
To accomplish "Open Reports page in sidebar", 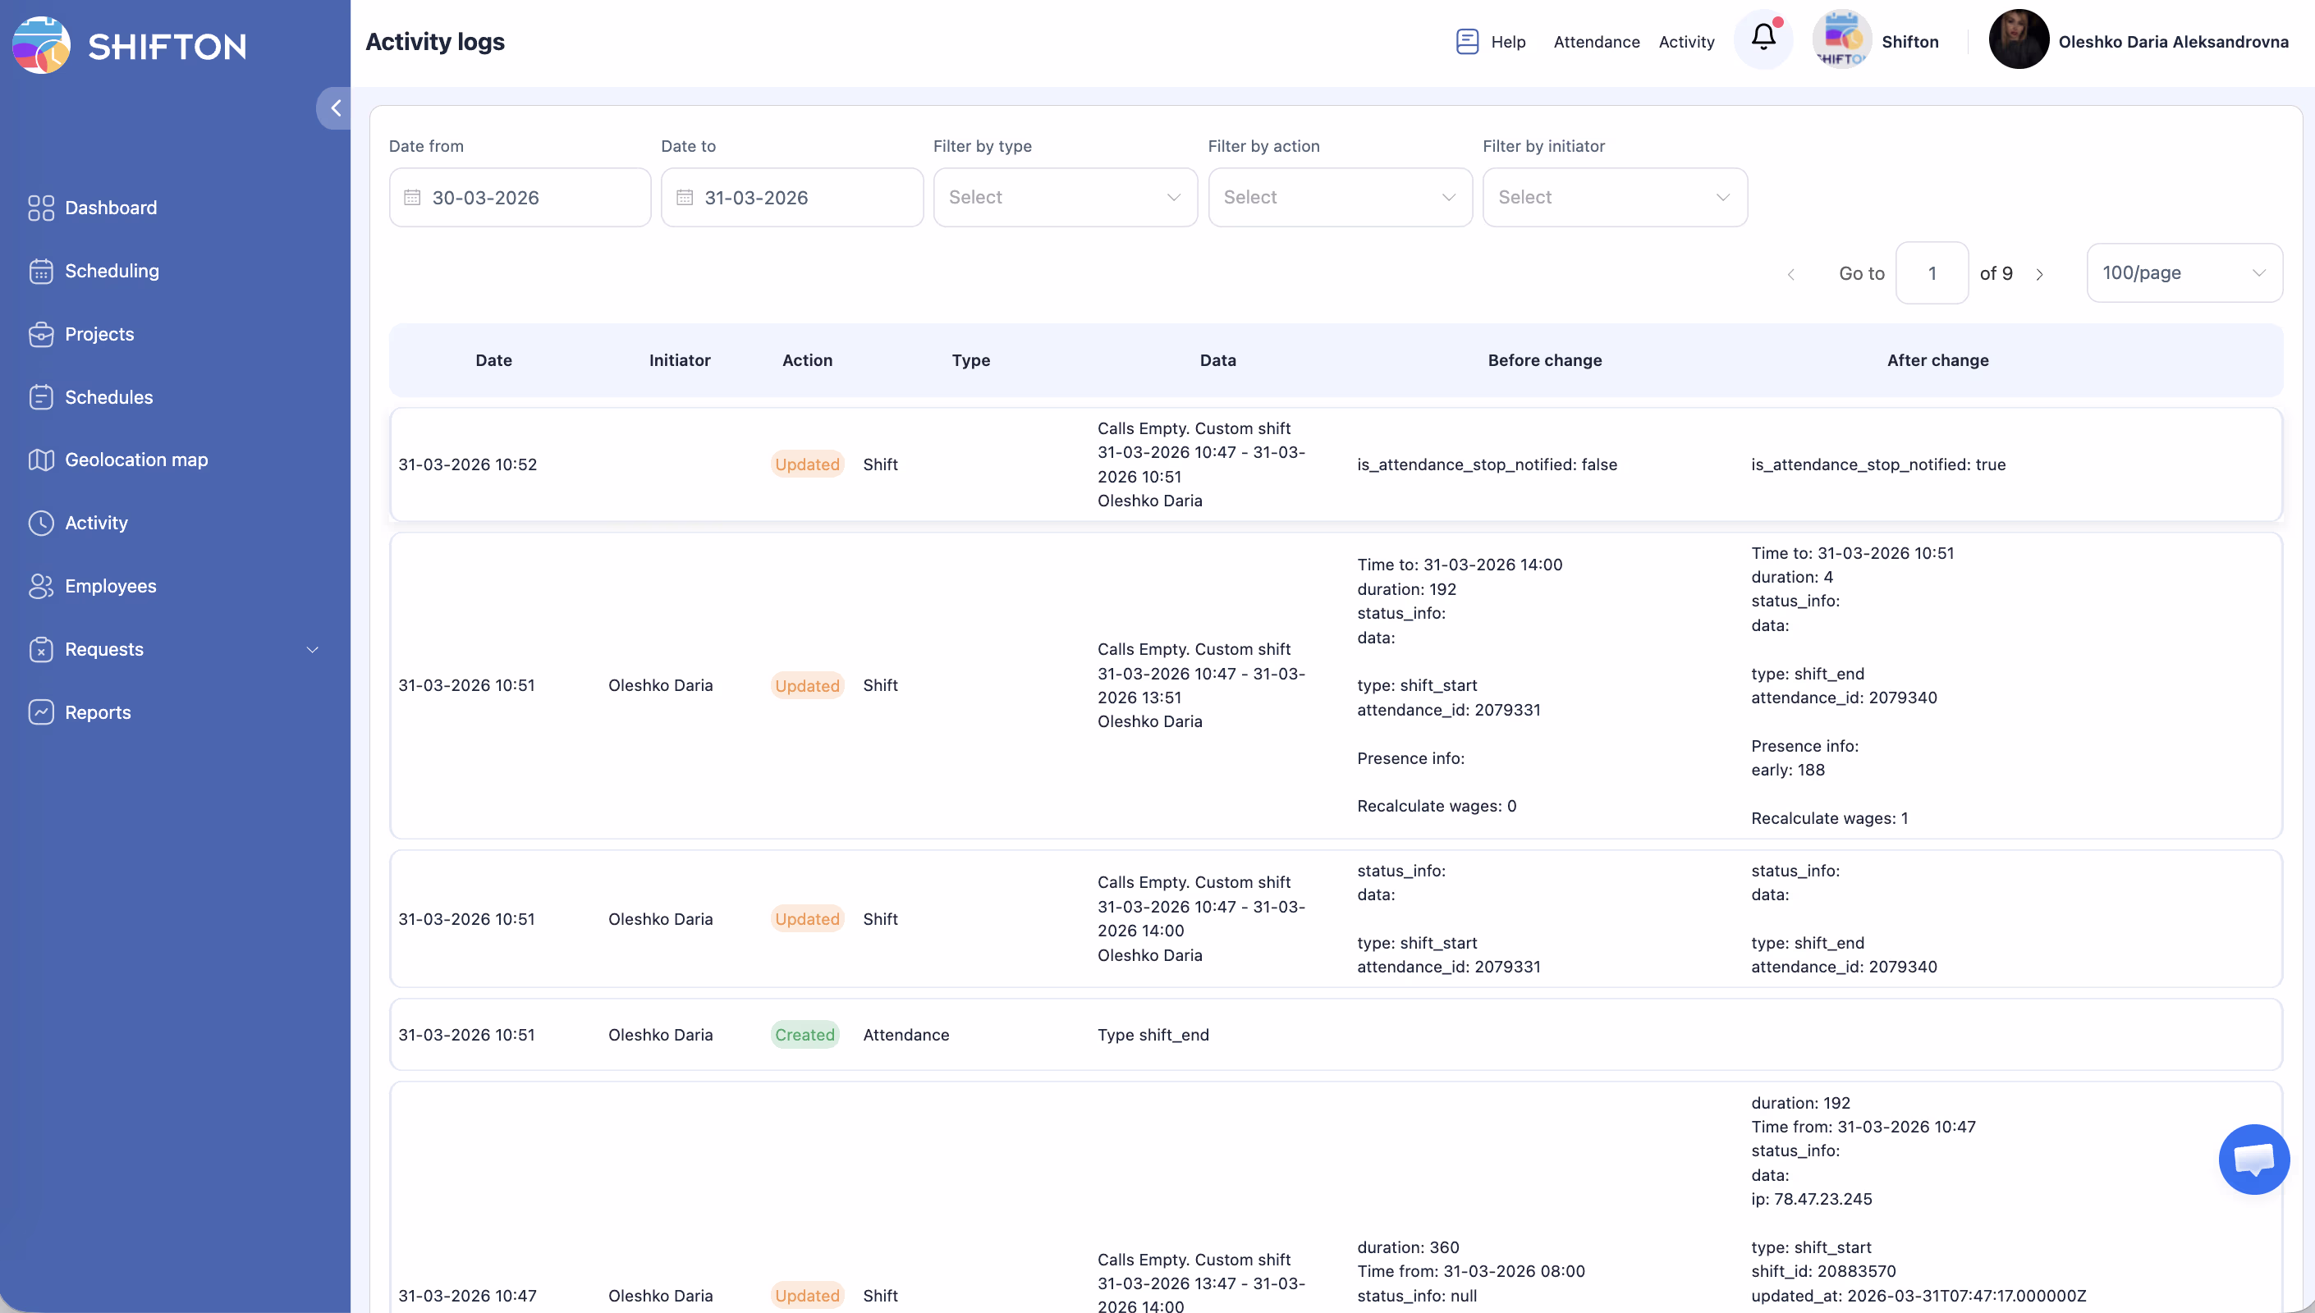I will (98, 712).
